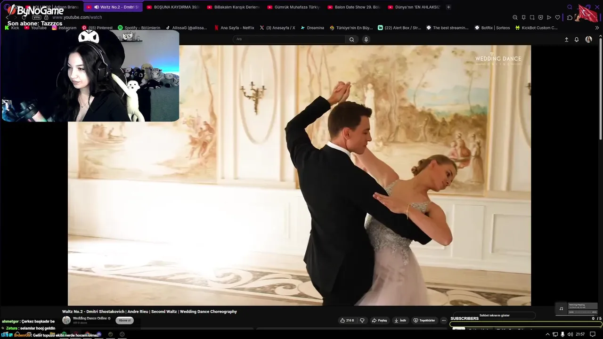
Task: Open the more actions three-dot menu
Action: click(x=443, y=321)
